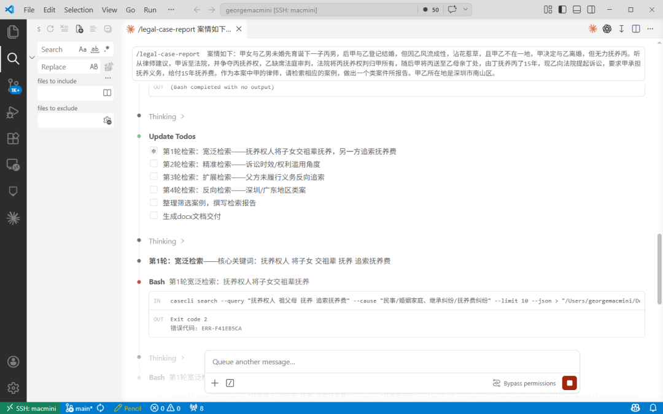663x414 pixels.
Task: Open the Manage gear icon
Action: click(13, 388)
